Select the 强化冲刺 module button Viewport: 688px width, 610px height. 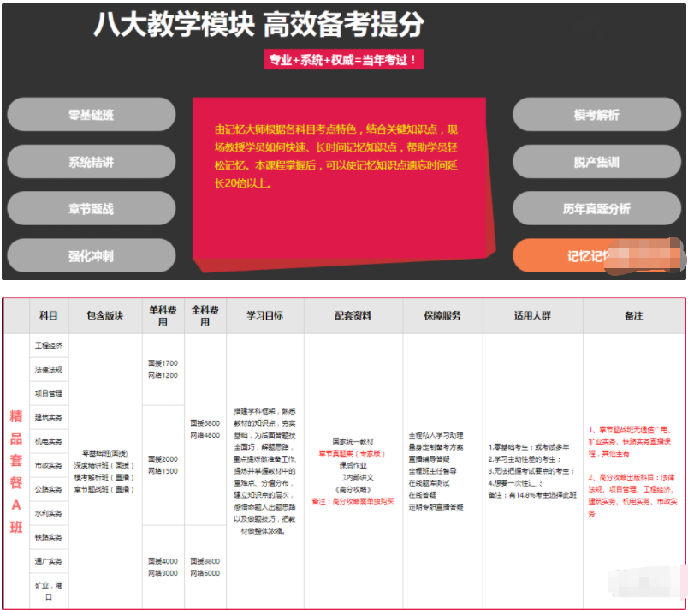coord(92,256)
